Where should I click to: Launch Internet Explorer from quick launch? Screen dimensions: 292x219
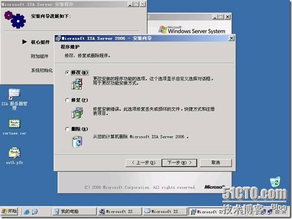27,212
